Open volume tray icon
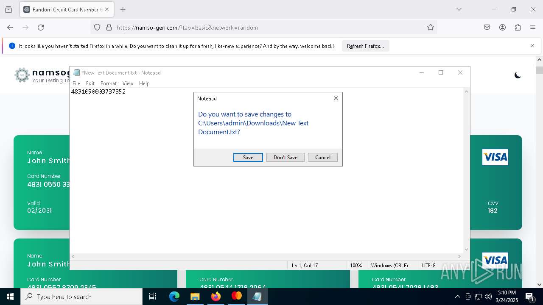 tap(488, 297)
